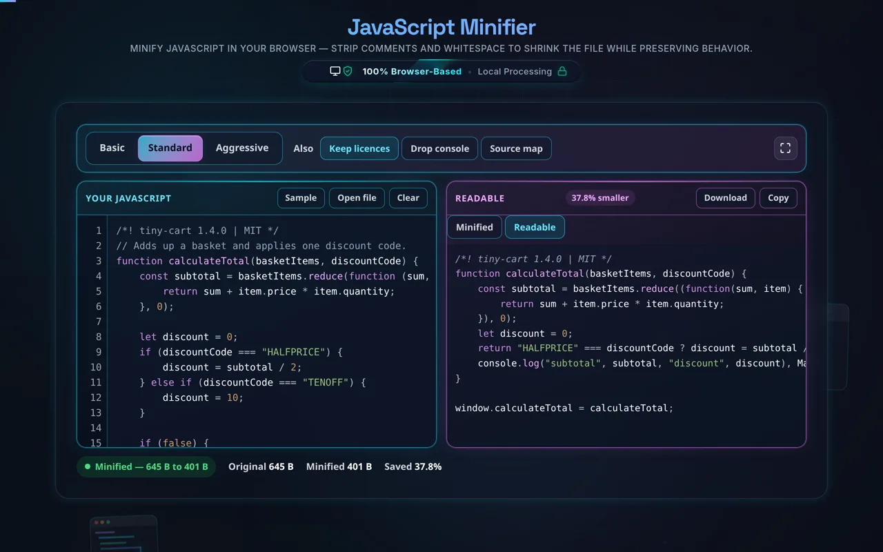The width and height of the screenshot is (883, 552).
Task: Click the Open file button
Action: (357, 198)
